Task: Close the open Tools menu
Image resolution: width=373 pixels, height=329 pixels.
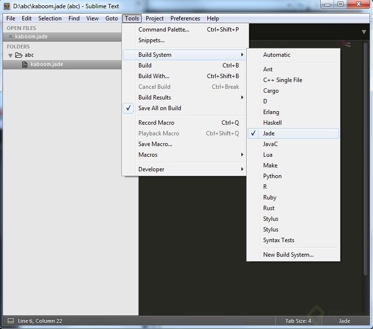Action: [x=132, y=18]
